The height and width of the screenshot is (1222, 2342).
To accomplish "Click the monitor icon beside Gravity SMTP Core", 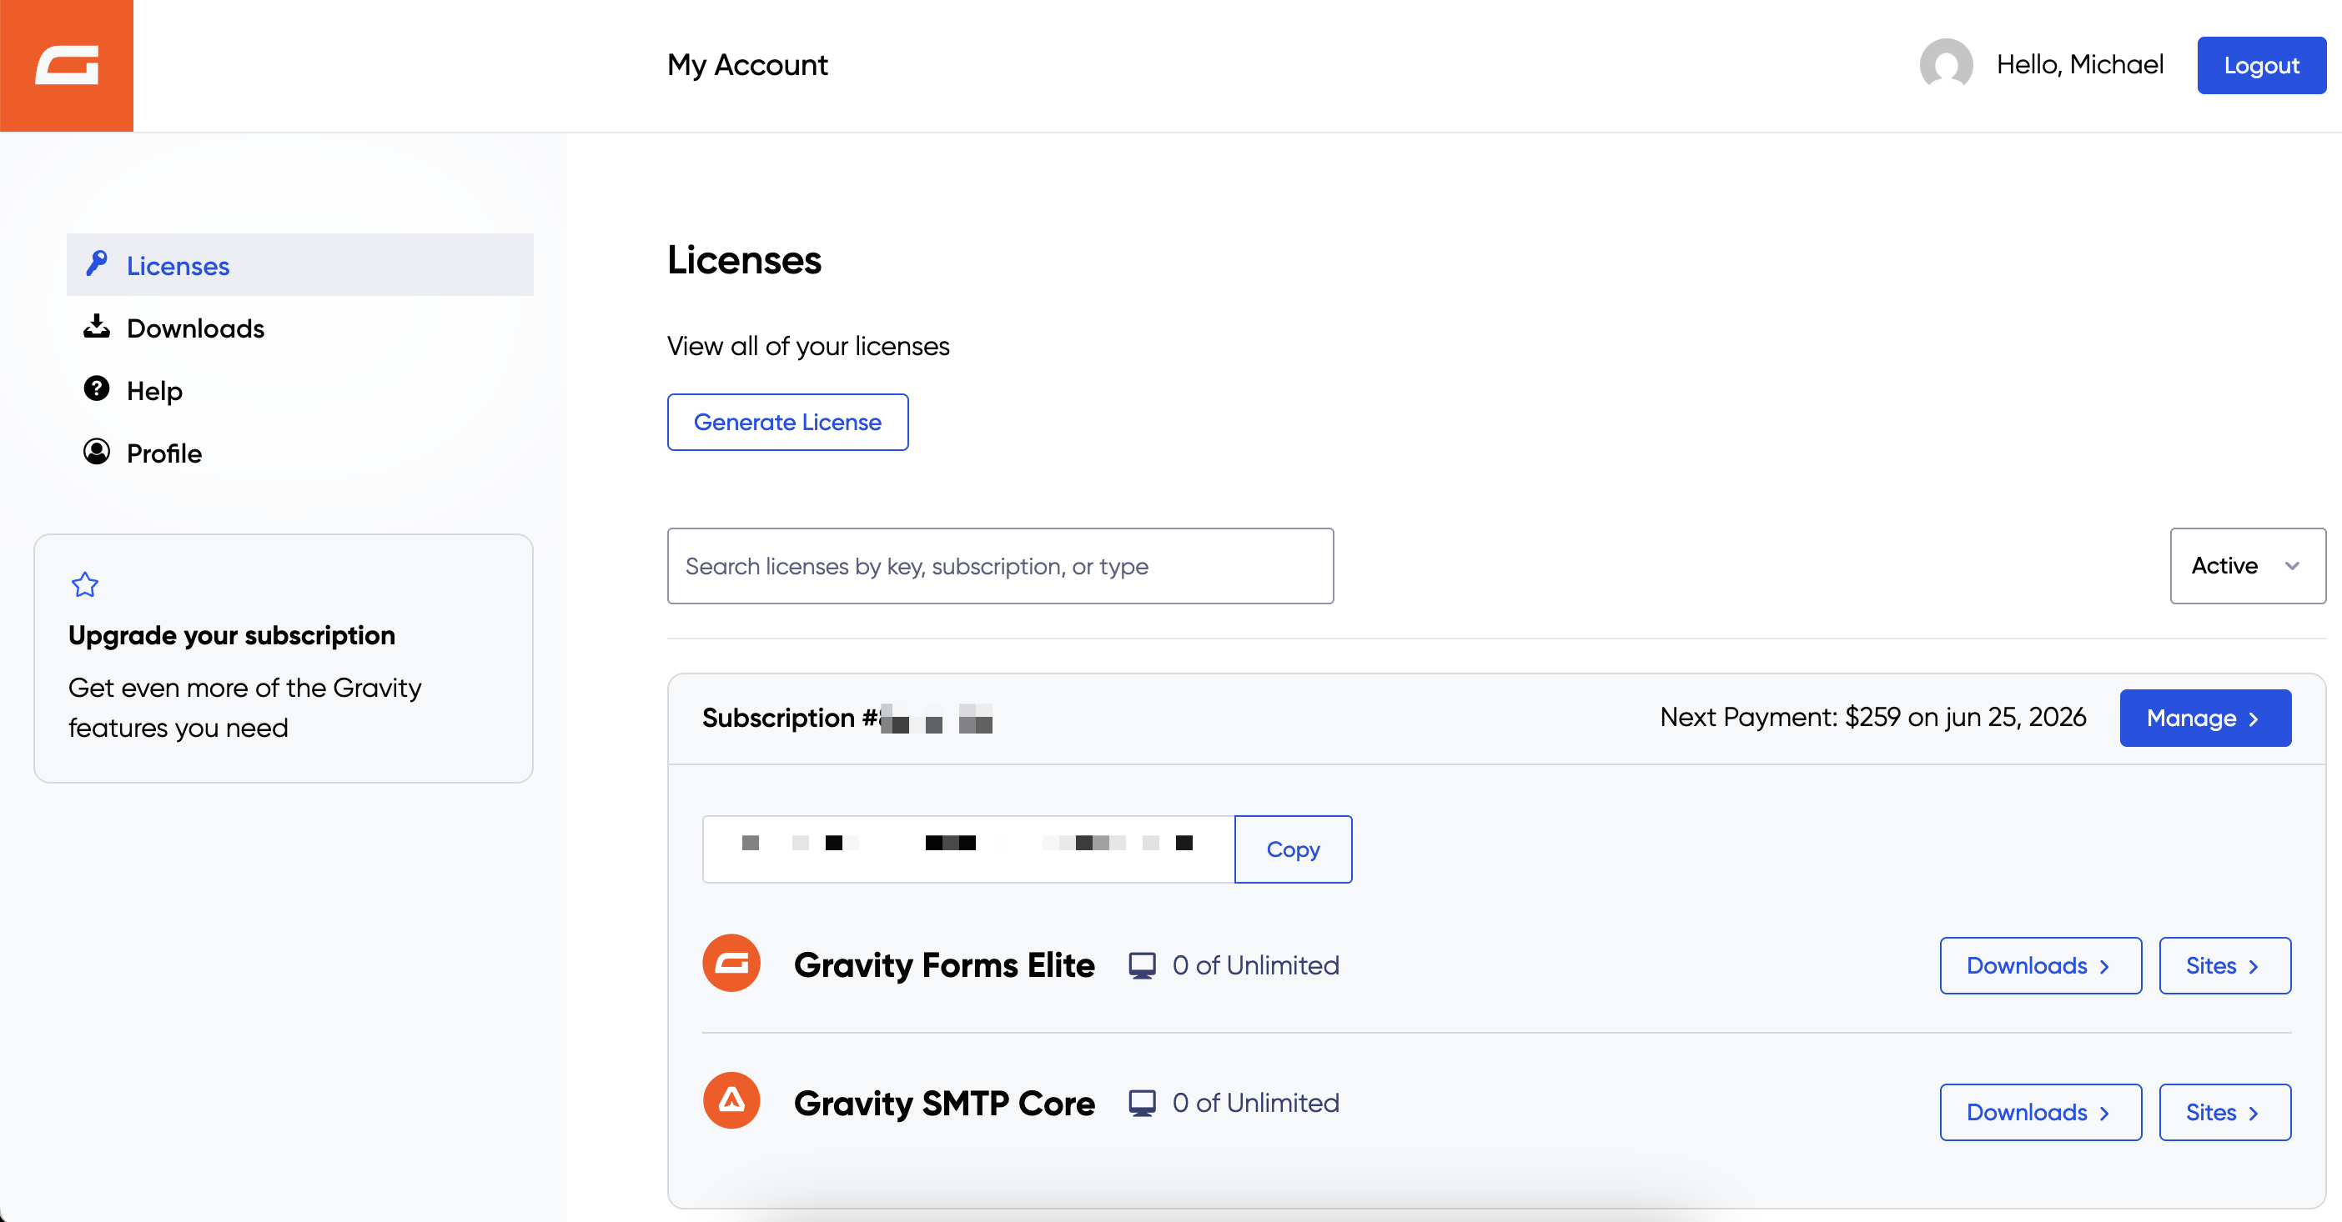I will 1142,1102.
